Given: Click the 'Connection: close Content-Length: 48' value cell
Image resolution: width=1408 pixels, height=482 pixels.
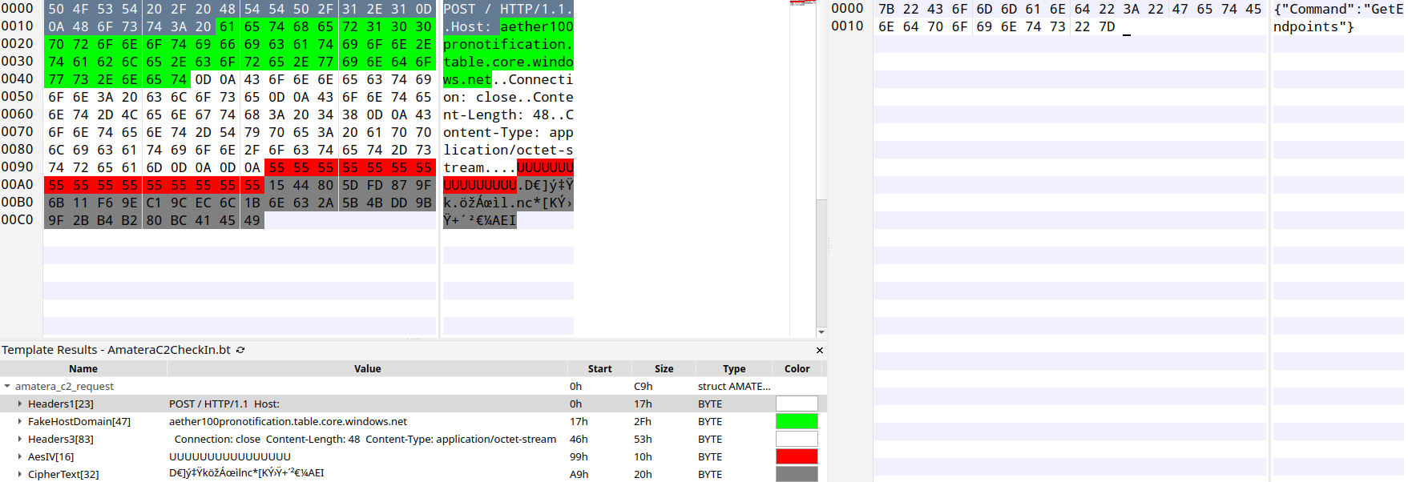Looking at the screenshot, I should point(365,439).
